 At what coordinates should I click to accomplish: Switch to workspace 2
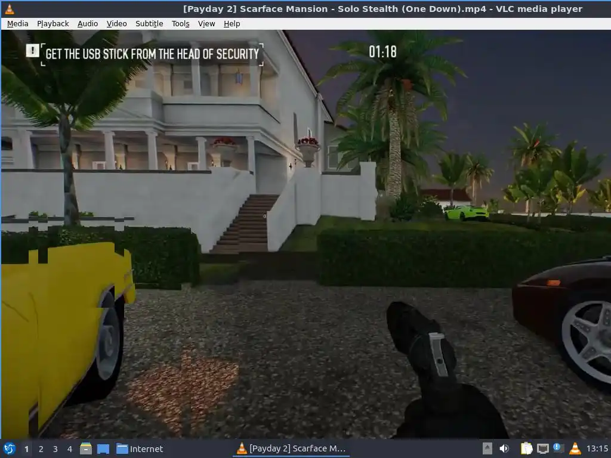[41, 449]
